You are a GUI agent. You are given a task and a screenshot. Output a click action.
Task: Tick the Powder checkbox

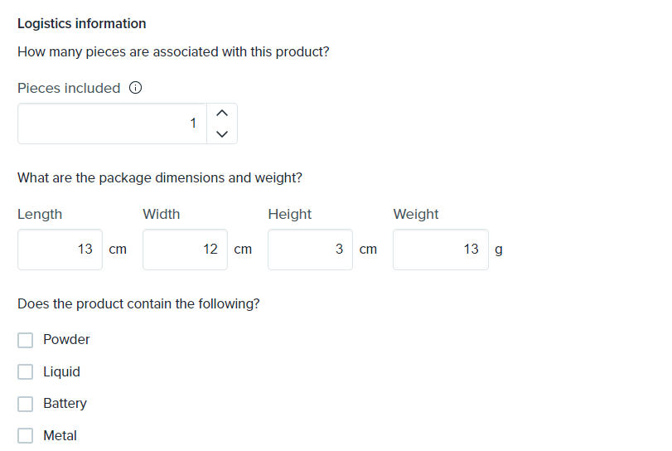pos(26,340)
